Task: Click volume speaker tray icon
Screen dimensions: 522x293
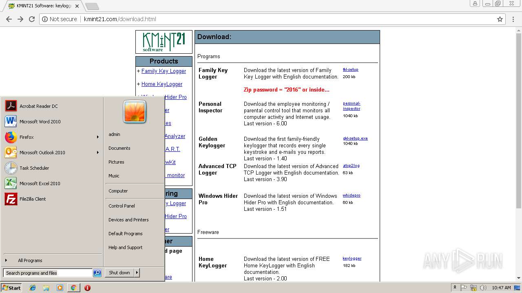Action: (x=482, y=288)
